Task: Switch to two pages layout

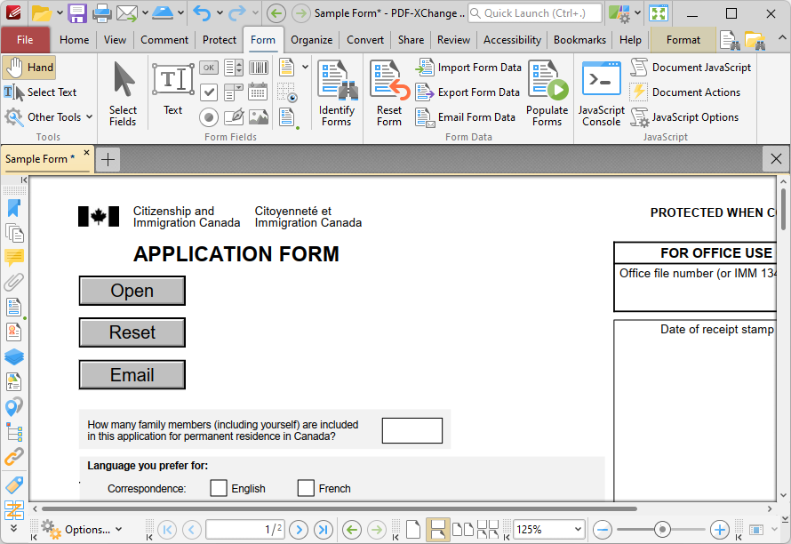Action: [462, 530]
